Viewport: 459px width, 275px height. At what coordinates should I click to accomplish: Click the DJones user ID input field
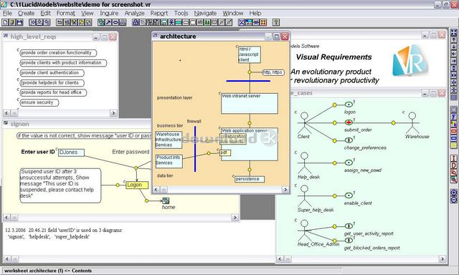point(71,153)
